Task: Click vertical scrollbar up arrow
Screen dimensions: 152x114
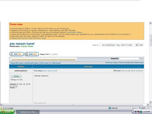Action: 150,23
